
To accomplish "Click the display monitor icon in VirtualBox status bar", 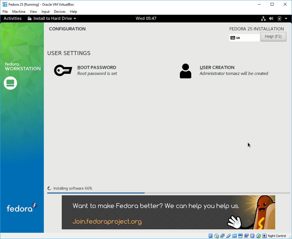I will (240, 236).
